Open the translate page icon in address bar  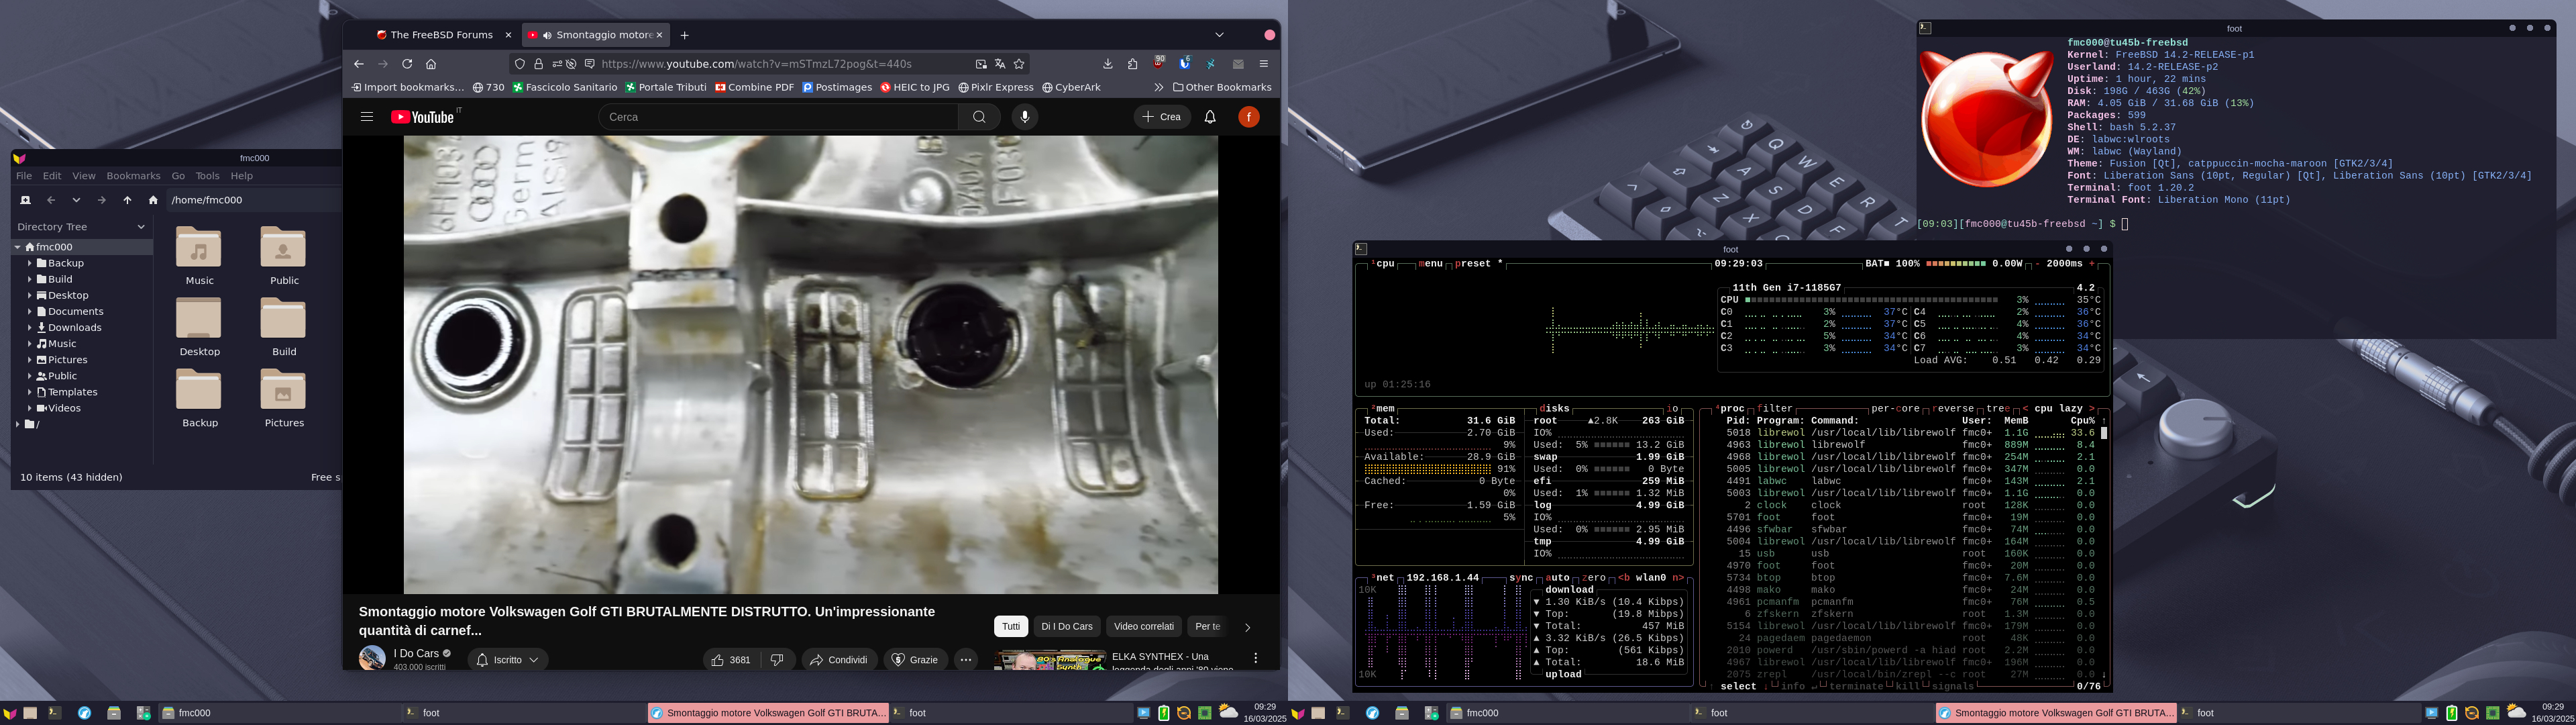click(1000, 64)
